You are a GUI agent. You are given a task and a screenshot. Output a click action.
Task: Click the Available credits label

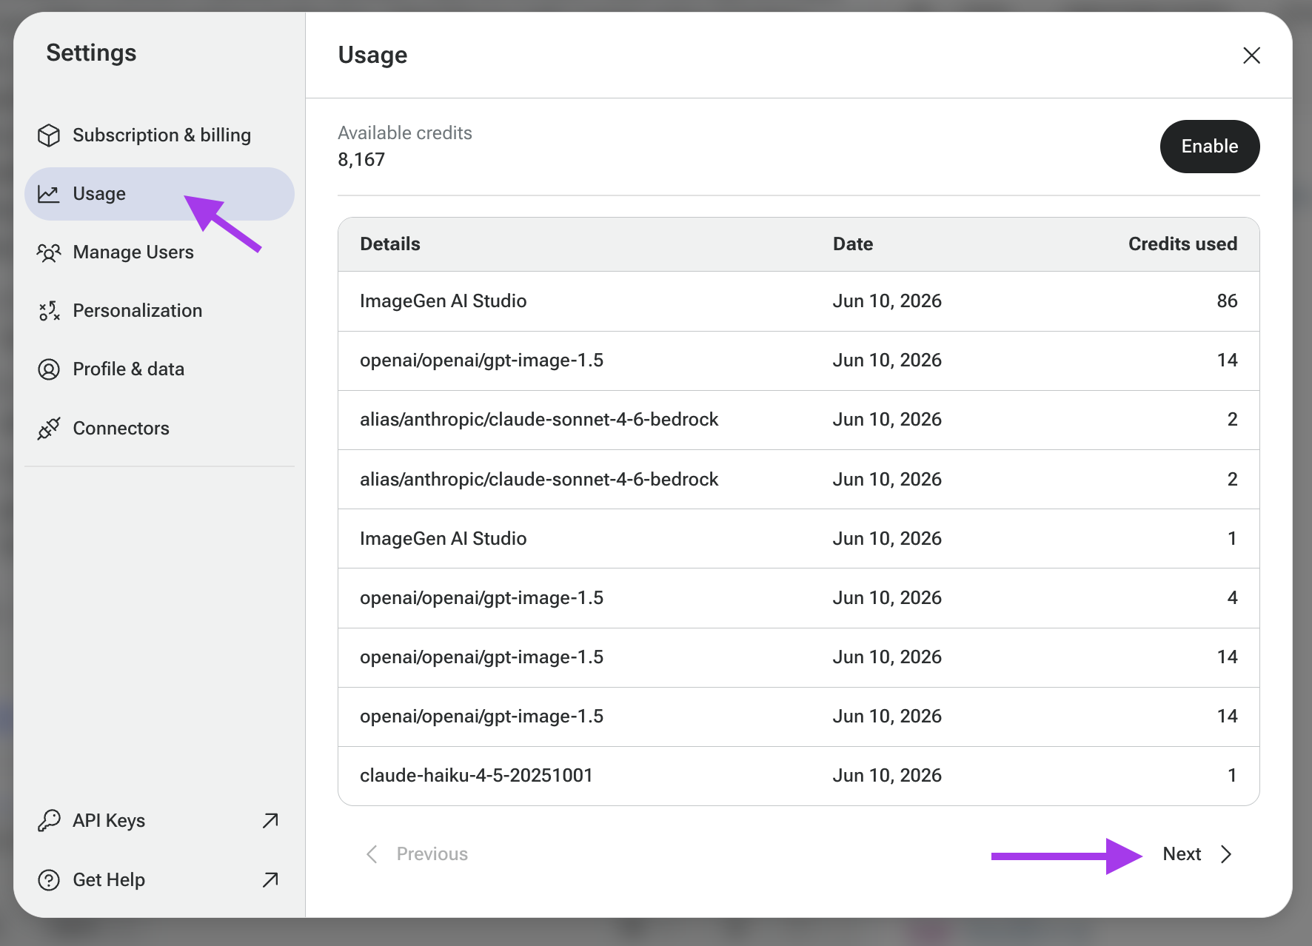405,133
